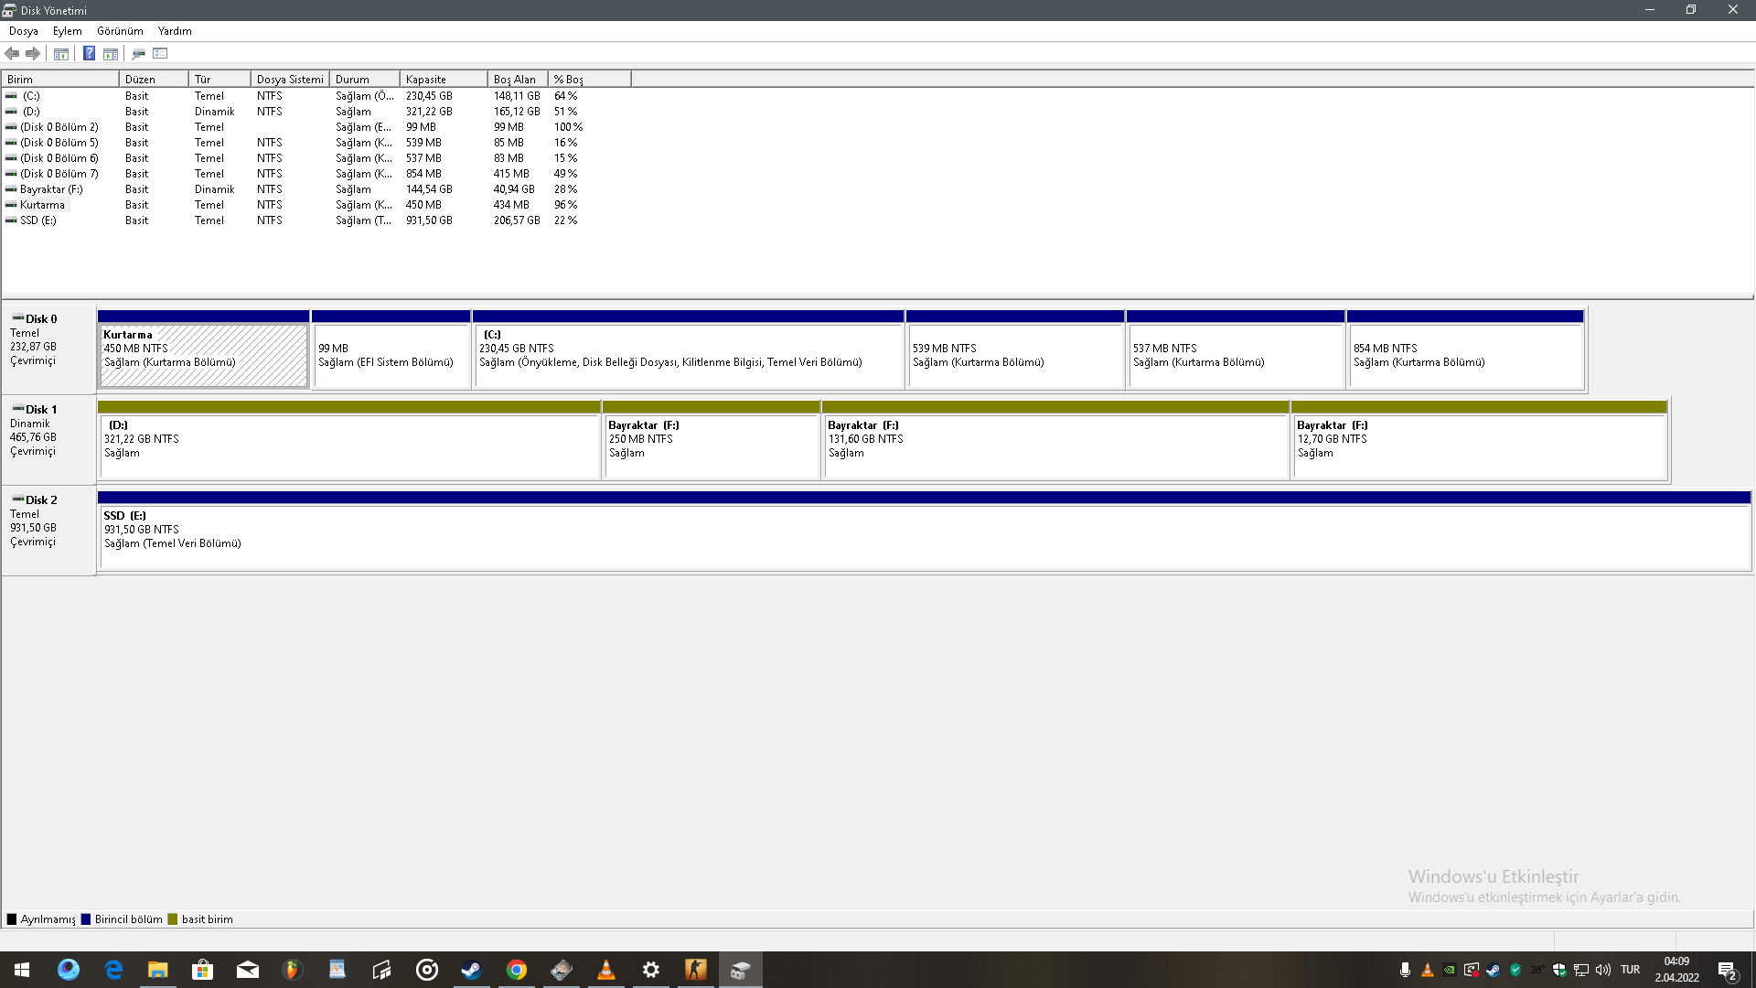
Task: Click the Birincil bölüm blue legend swatch
Action: 86,919
